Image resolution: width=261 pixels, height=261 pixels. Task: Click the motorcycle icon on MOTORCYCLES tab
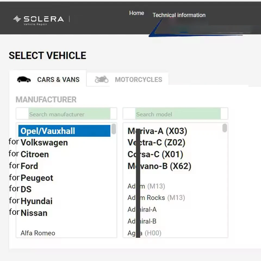point(101,79)
